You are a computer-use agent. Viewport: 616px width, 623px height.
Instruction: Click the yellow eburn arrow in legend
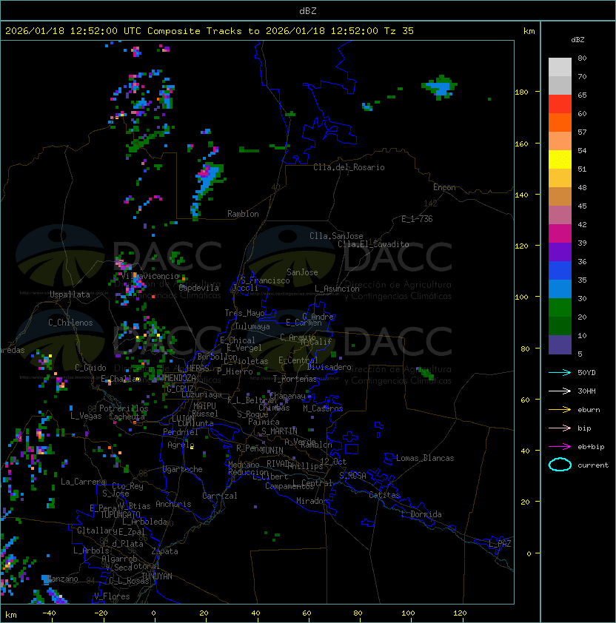tap(560, 410)
